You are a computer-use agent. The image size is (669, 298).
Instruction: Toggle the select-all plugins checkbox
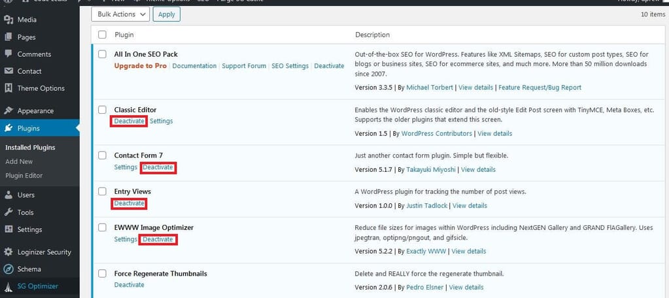[x=102, y=35]
